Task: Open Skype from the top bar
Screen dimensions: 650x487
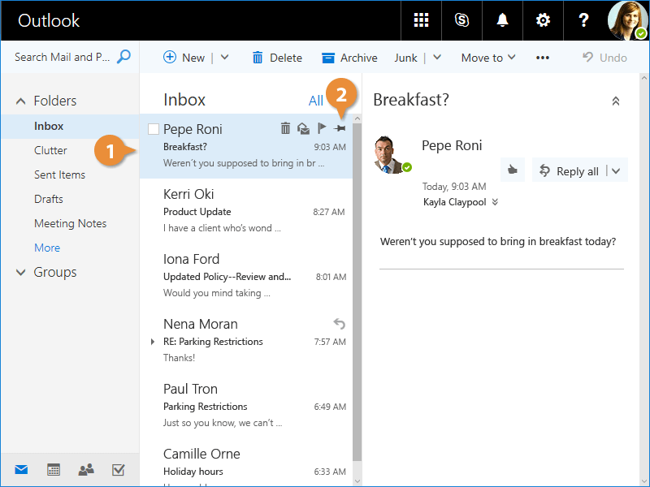Action: point(461,20)
